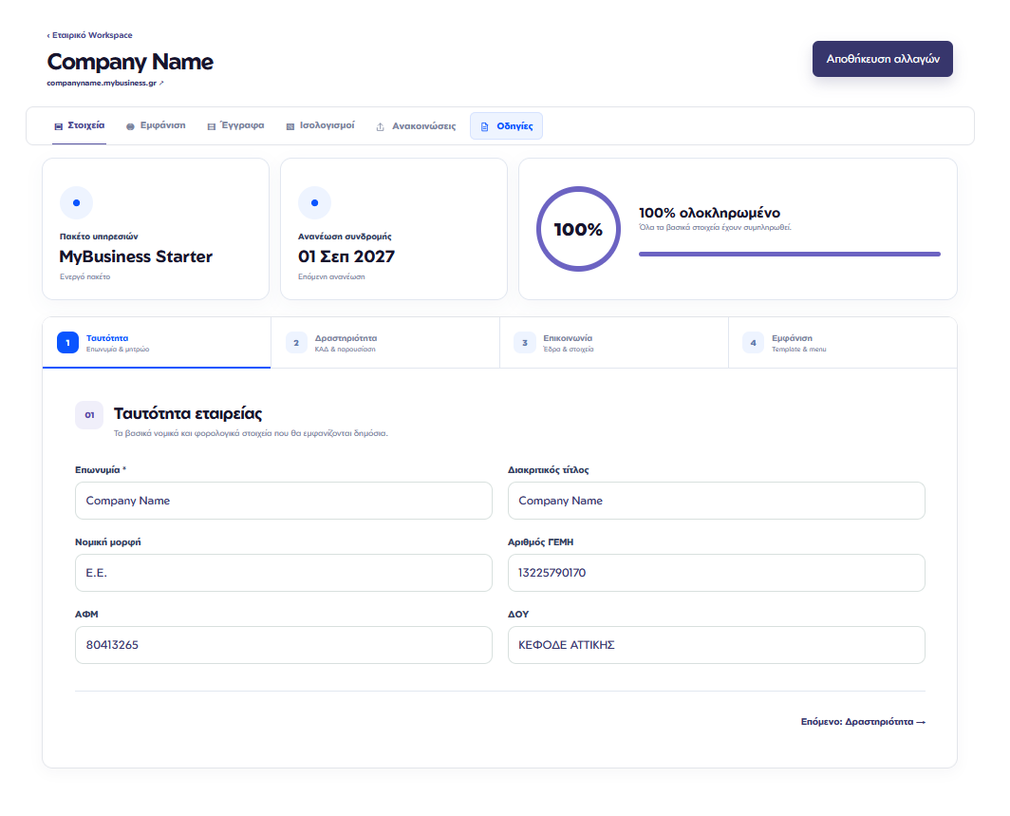Switch to the Εμφάνιση tab
Viewport: 1010px width, 816px height.
156,125
